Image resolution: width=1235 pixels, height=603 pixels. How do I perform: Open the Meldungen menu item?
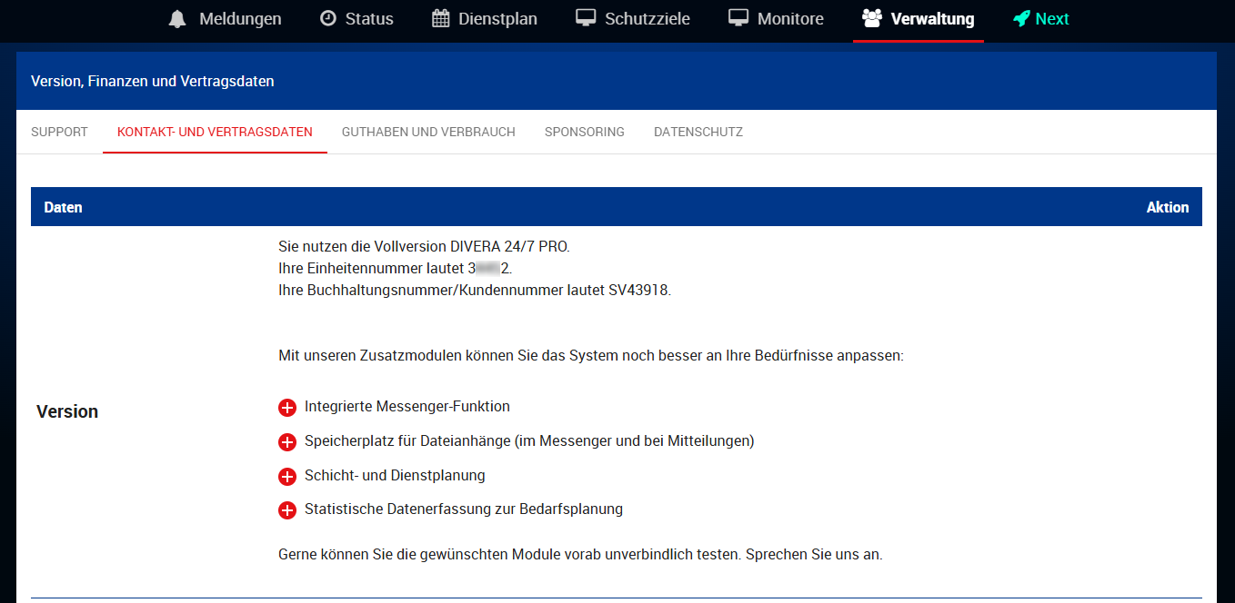(226, 19)
